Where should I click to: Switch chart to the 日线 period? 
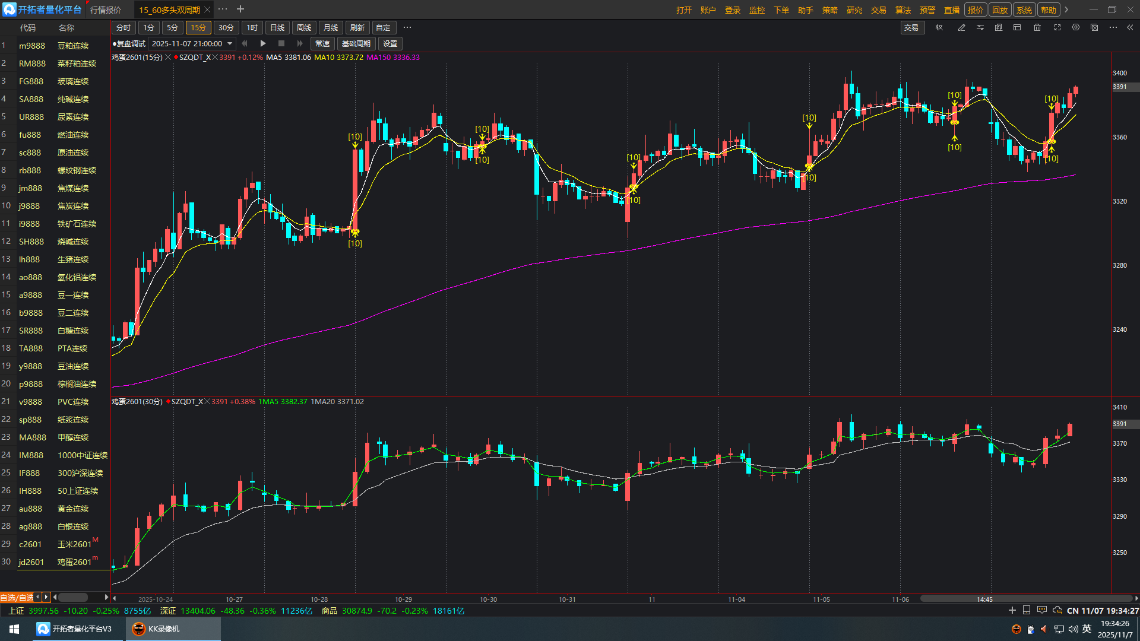[277, 28]
